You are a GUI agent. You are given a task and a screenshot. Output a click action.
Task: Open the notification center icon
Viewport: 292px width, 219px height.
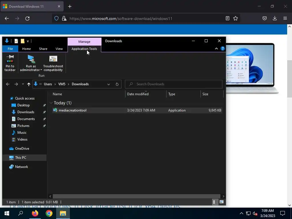pos(283,213)
